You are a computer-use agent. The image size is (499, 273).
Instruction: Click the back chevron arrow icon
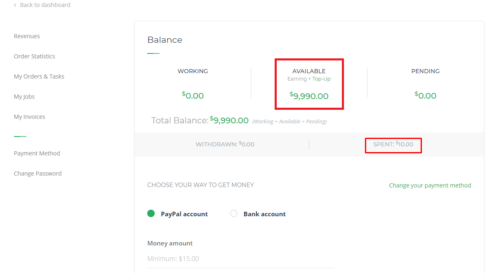15,5
